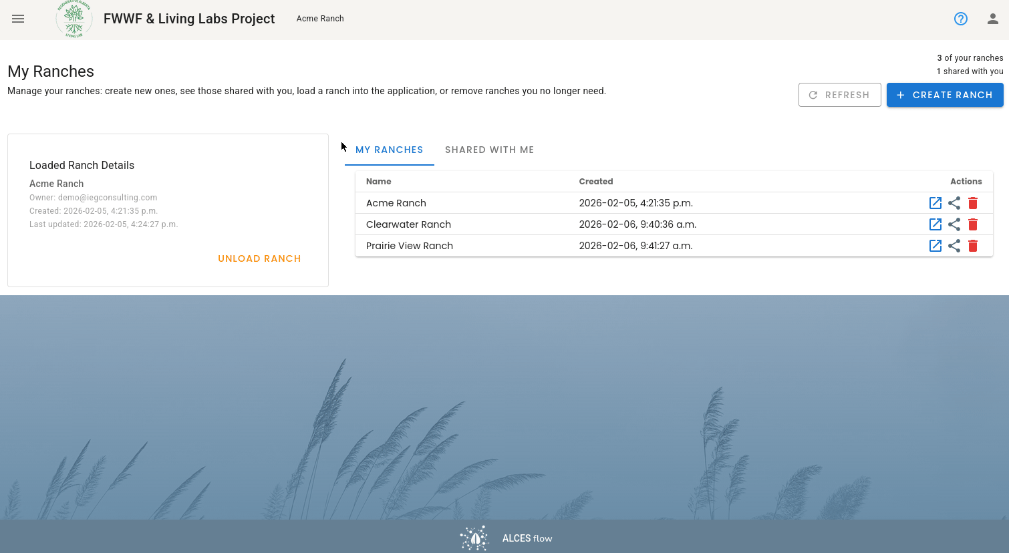
Task: Open the hamburger navigation menu
Action: coord(18,19)
